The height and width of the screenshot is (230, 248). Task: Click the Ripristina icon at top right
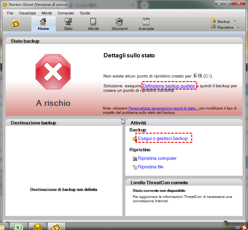pos(213,26)
